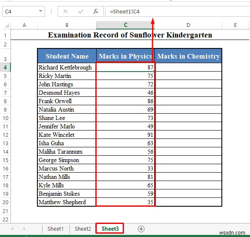Select physics mark 33 for Marcus North
Viewport: 250px width, 237px height.
tap(125, 168)
